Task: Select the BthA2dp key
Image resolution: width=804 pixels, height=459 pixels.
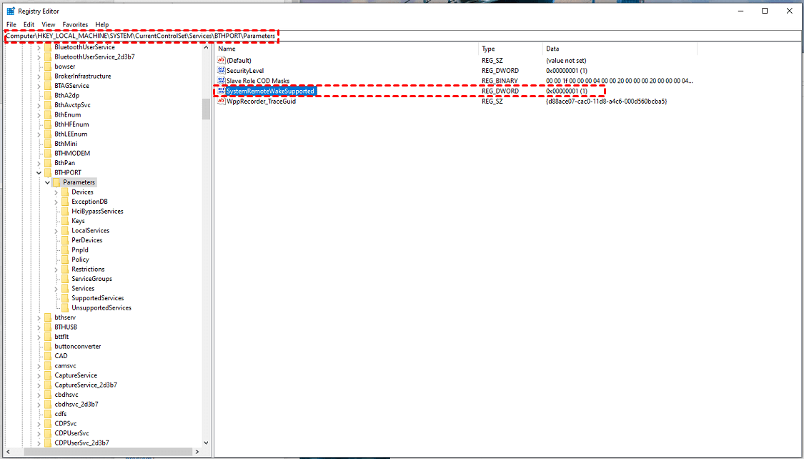Action: (66, 95)
